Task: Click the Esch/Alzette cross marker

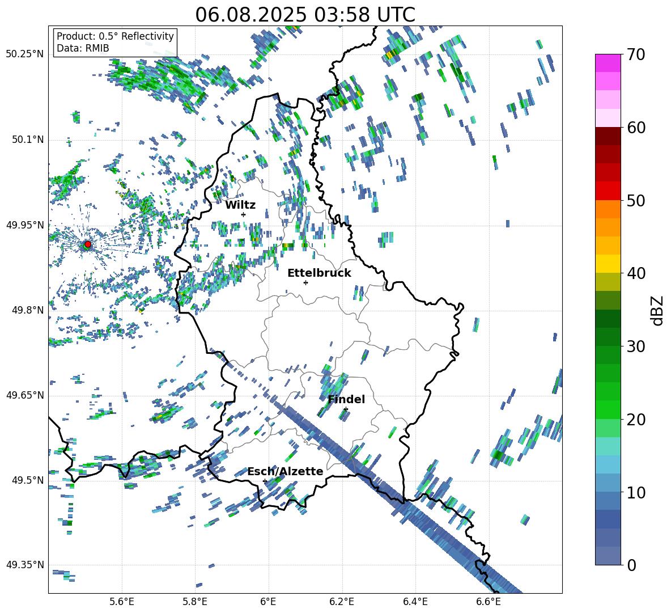Action: (265, 481)
